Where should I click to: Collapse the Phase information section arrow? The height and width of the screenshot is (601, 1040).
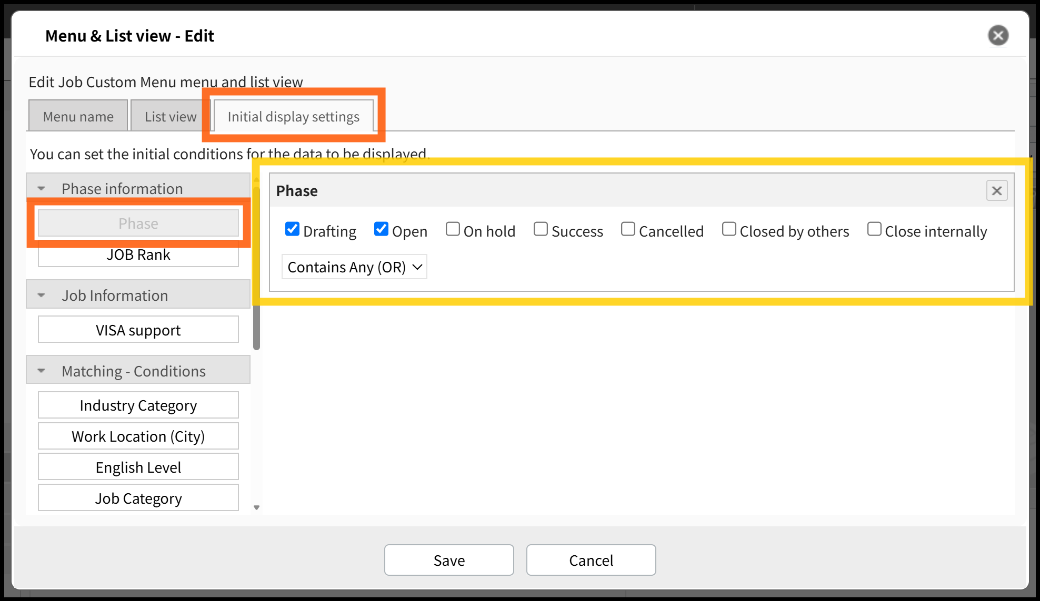[42, 189]
